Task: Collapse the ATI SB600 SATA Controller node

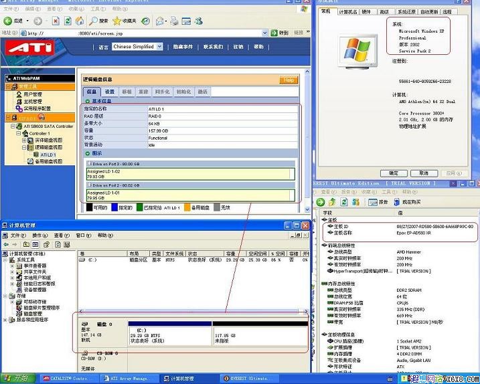Action: coord(13,126)
